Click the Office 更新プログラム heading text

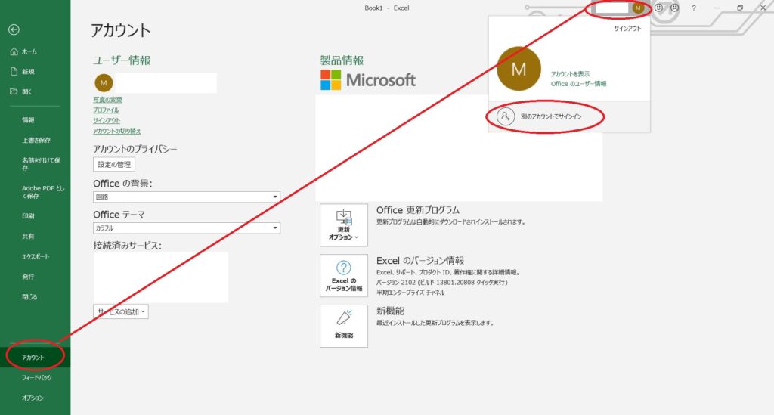coord(417,210)
